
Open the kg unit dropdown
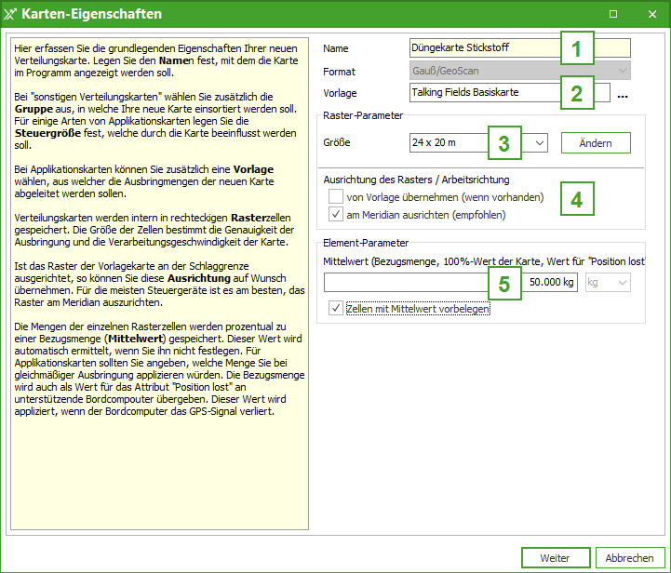coord(608,282)
